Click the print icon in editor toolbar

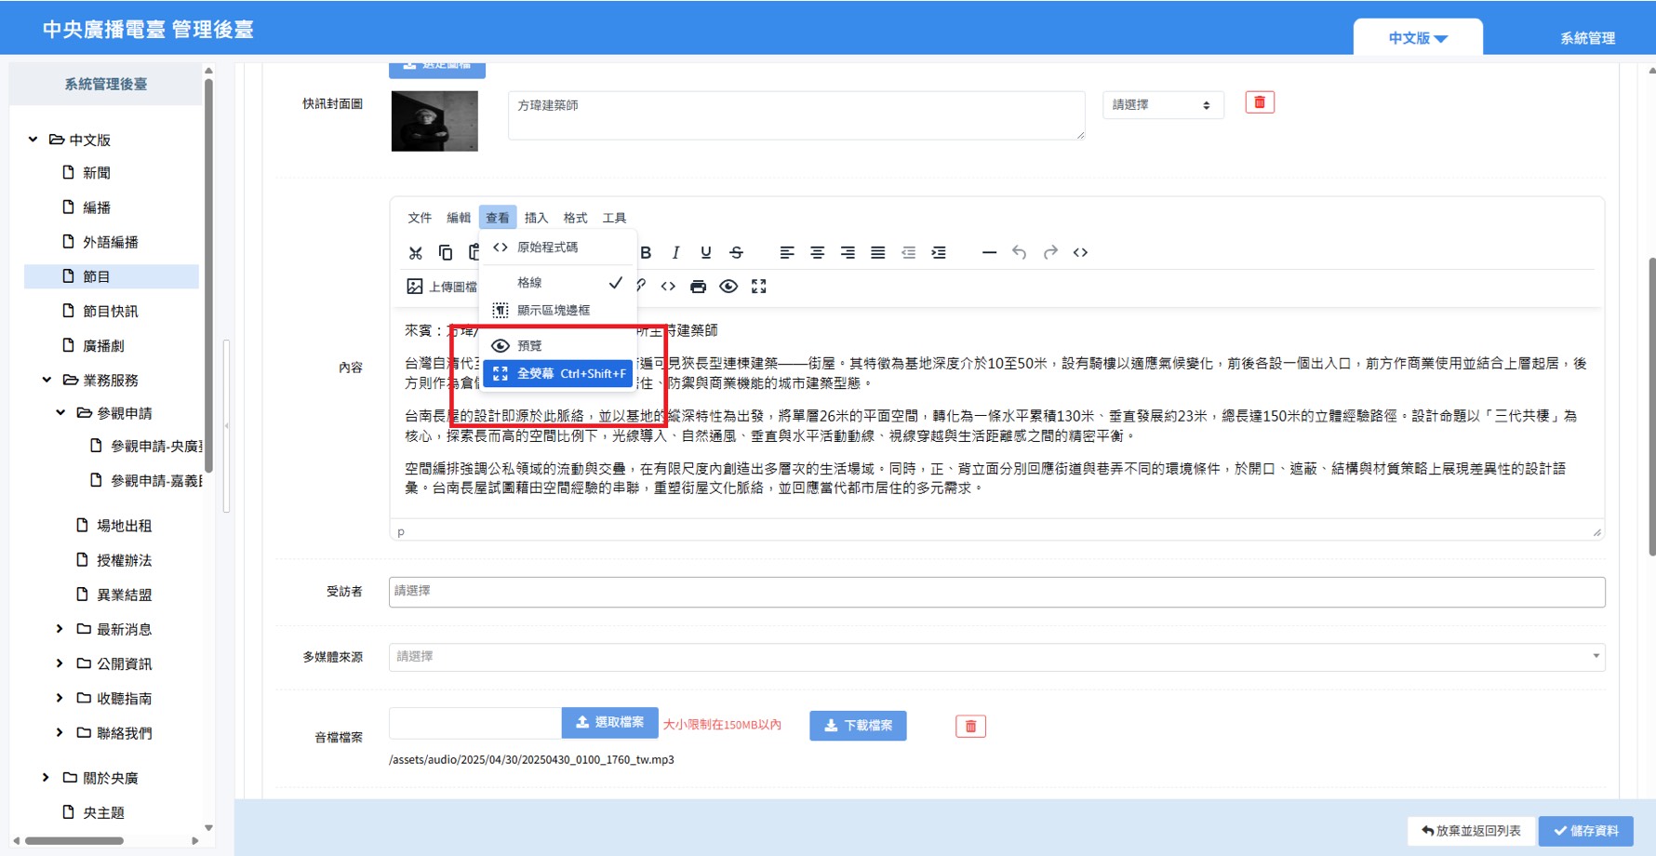[x=699, y=287]
